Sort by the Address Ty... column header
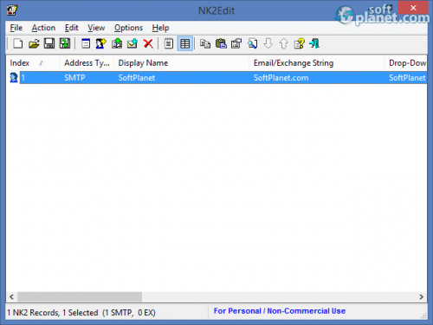 87,63
